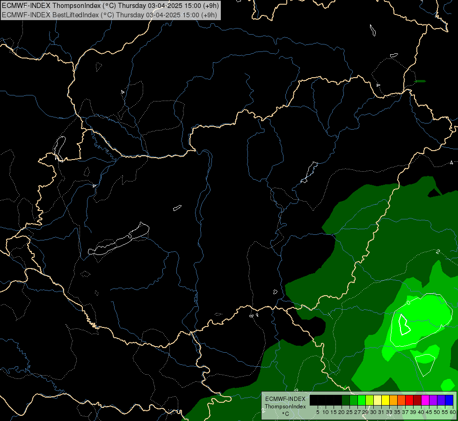This screenshot has width=458, height=421.
Task: Select the bright green 27–29 legend swatch
Action: [x=362, y=400]
